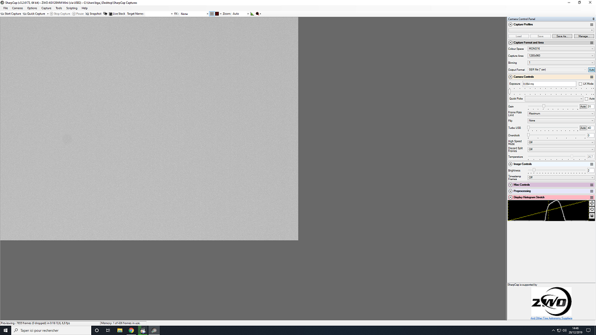596x335 pixels.
Task: Open the Camera Controls section menu icon
Action: pyautogui.click(x=591, y=77)
